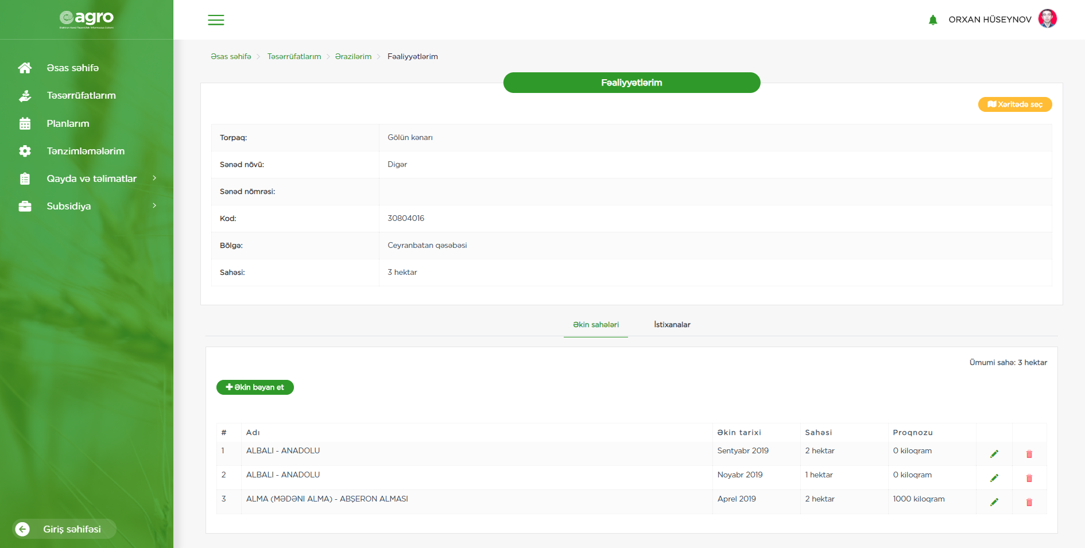Click the Xəritədə seç button
Screen dimensions: 1085x548
[1014, 104]
